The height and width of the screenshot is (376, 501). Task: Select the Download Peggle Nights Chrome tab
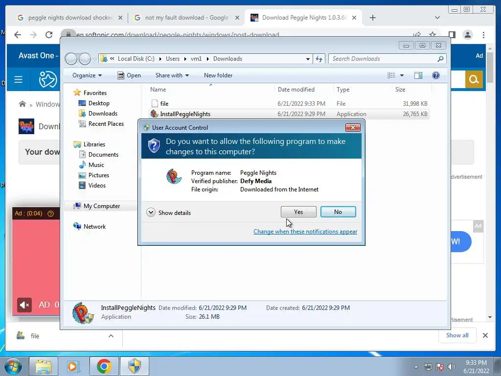[303, 18]
